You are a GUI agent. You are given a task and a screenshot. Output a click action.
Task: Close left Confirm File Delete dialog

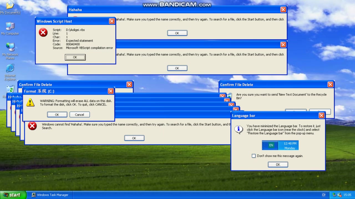tap(129, 85)
